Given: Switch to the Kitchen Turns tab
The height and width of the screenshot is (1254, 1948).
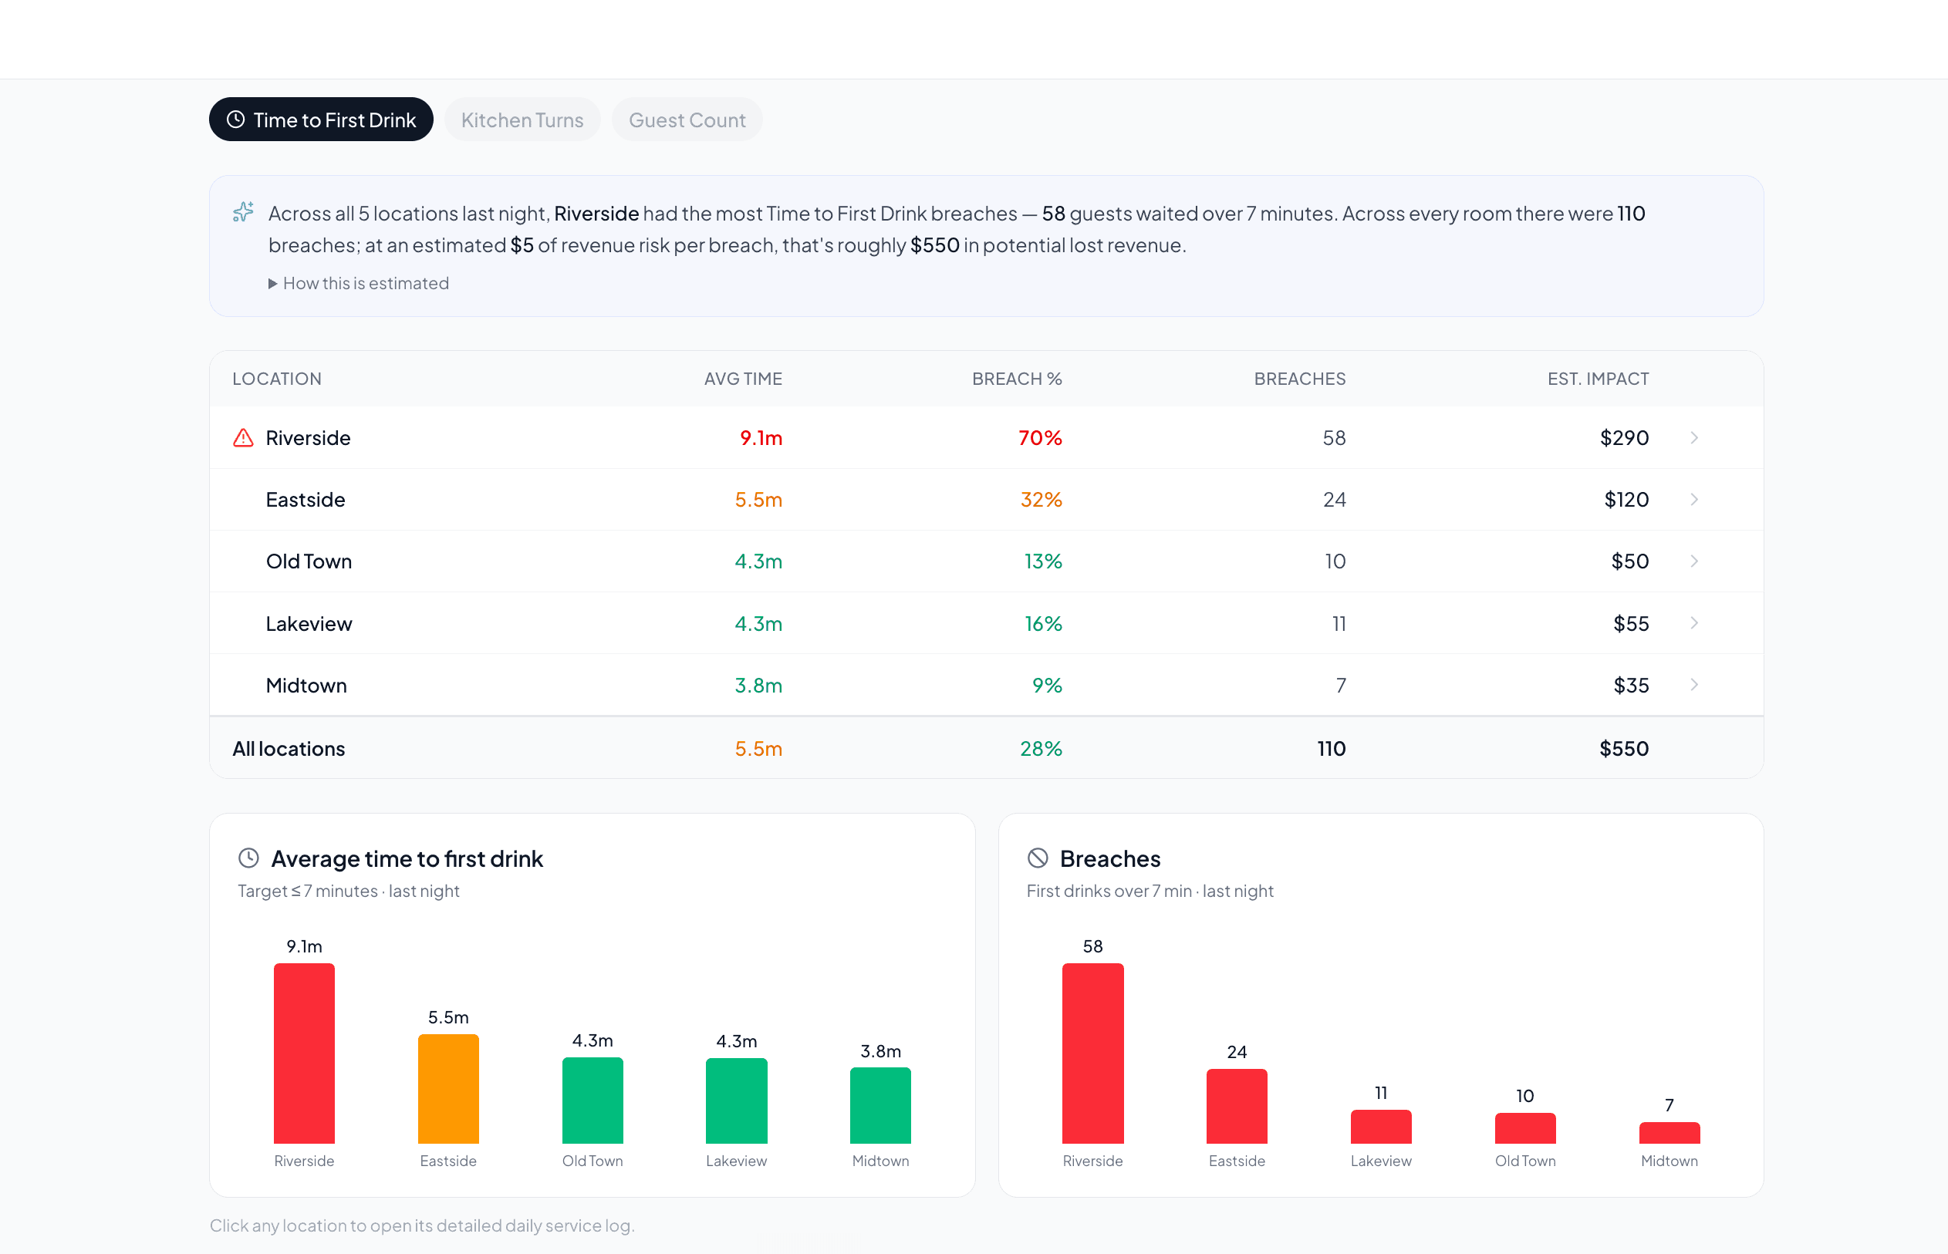Looking at the screenshot, I should pos(522,120).
